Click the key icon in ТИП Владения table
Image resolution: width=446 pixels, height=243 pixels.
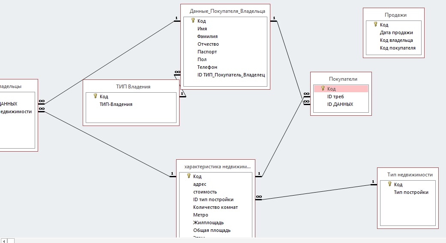[x=95, y=96]
